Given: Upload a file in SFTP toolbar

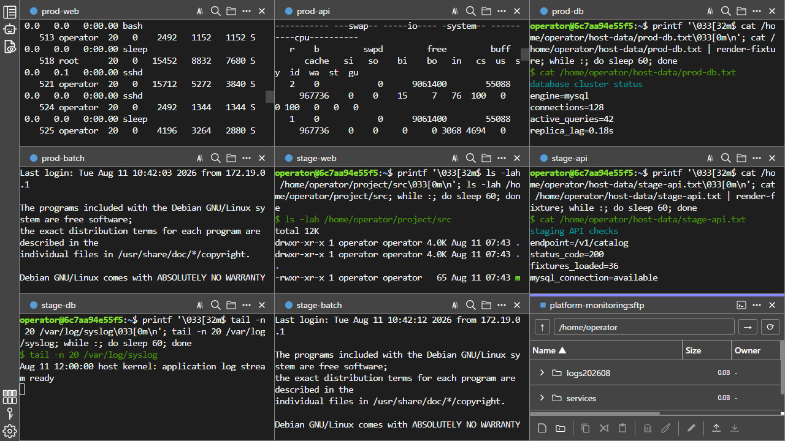Looking at the screenshot, I should pos(716,428).
